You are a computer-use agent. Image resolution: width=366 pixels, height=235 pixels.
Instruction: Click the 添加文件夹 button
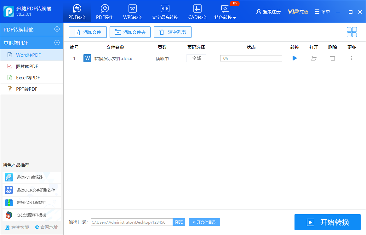click(130, 32)
